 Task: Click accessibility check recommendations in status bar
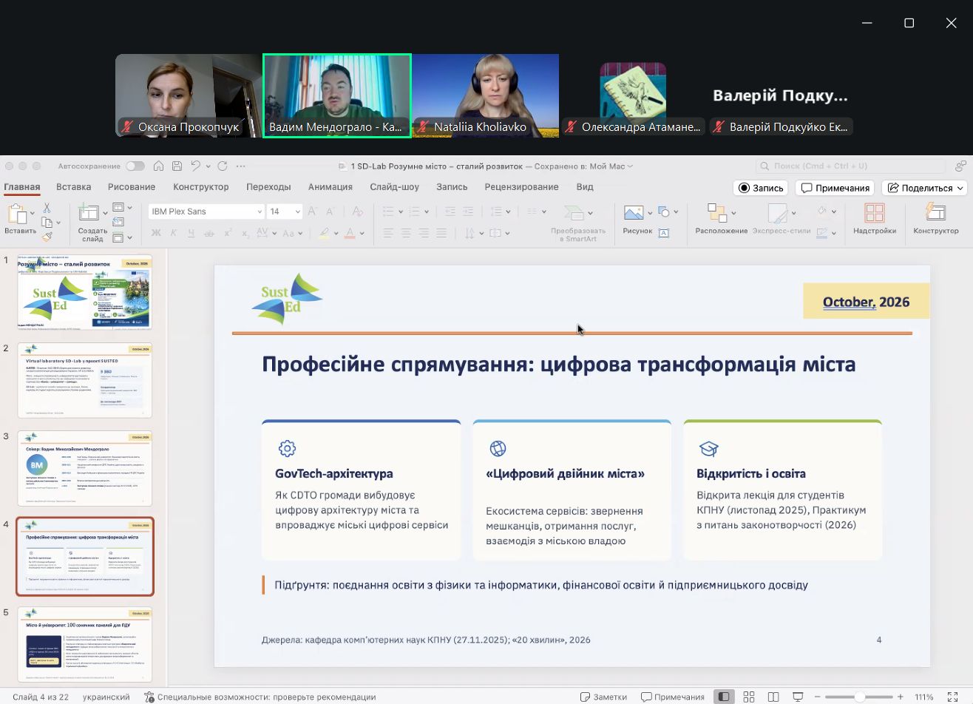pyautogui.click(x=260, y=697)
